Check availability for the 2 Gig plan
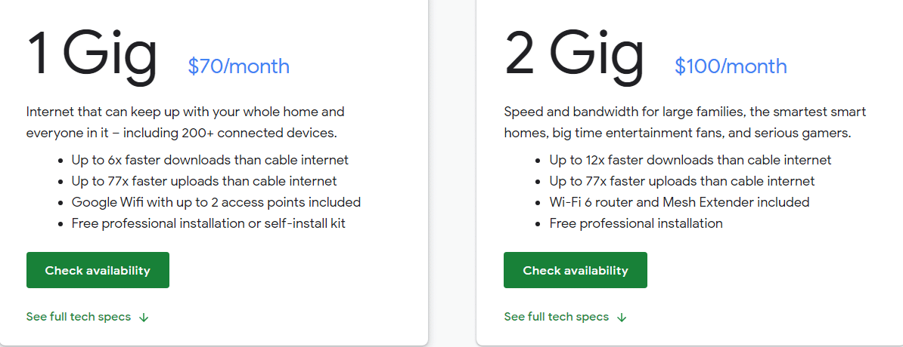This screenshot has height=347, width=903. pos(576,270)
